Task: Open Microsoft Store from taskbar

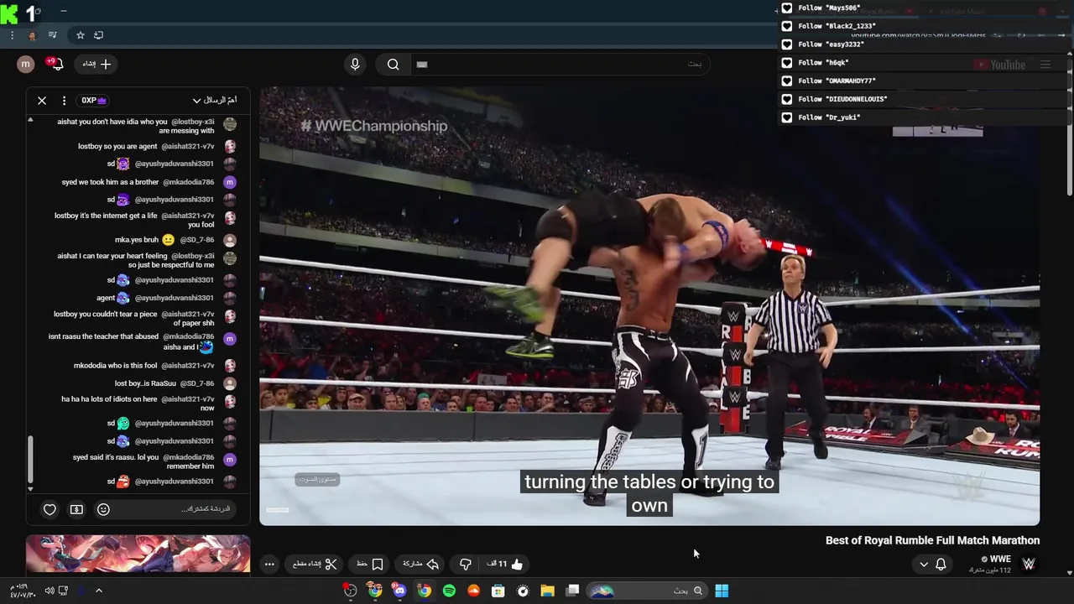Action: [498, 591]
